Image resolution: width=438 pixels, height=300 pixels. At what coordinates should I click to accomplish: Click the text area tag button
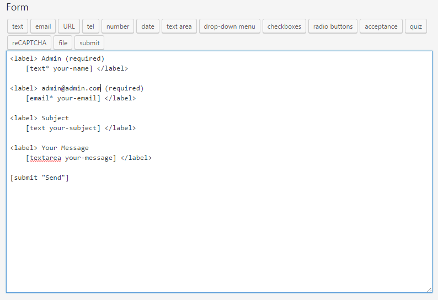click(179, 26)
